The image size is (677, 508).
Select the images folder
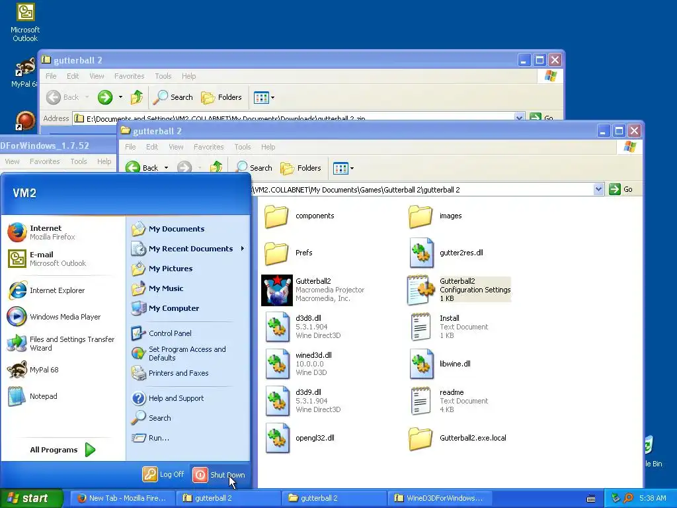[435, 216]
